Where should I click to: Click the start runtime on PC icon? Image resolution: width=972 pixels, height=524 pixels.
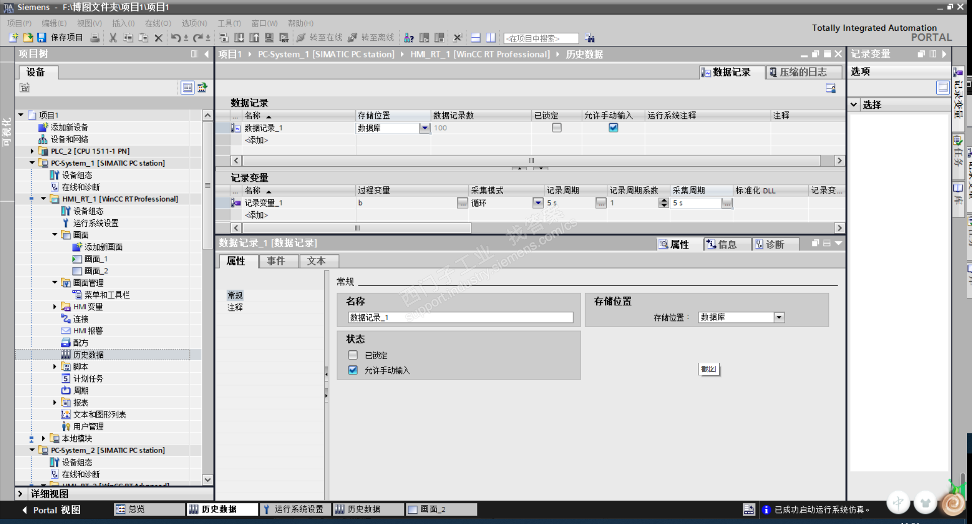click(x=285, y=38)
